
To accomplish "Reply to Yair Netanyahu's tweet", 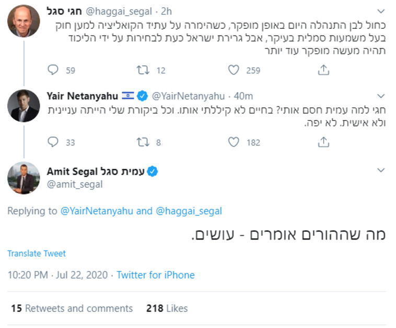I will click(53, 142).
